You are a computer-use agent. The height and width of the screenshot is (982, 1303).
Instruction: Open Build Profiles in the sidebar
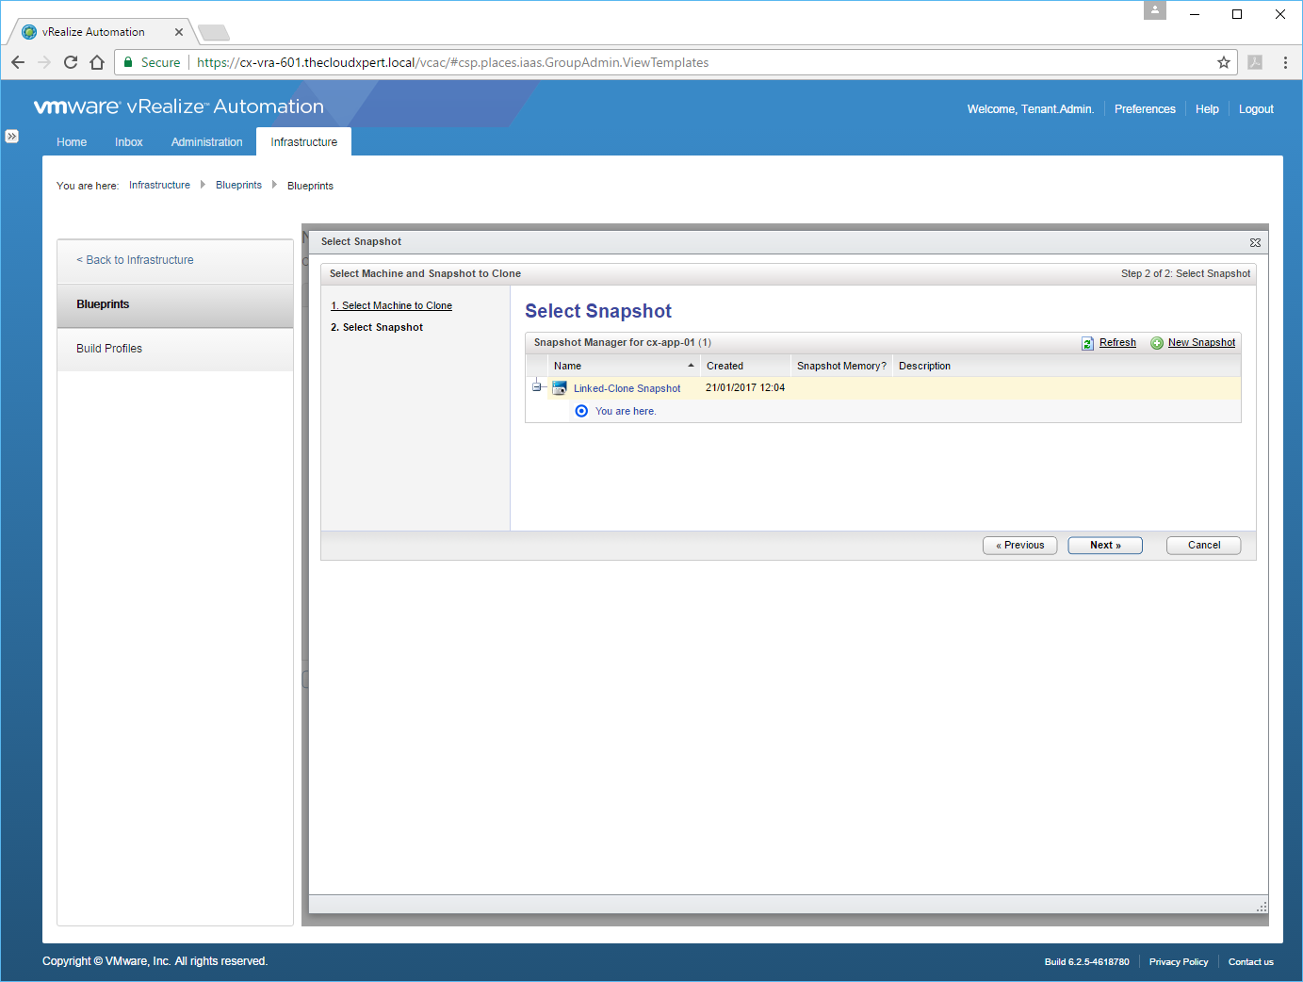(109, 349)
